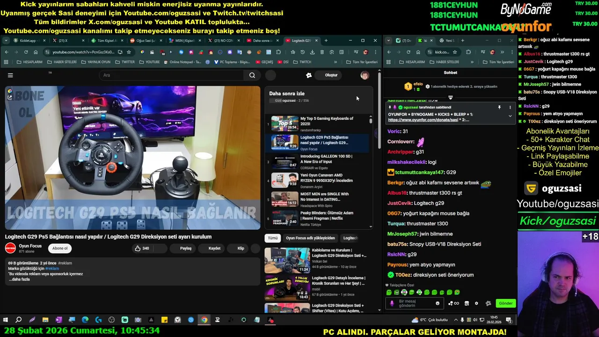Open Windows taskbar search
This screenshot has width=599, height=337.
click(x=19, y=320)
